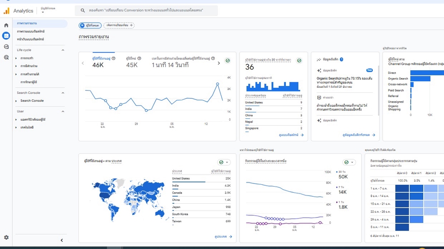
Task: Collapse the Search Console section
Action: click(x=63, y=93)
